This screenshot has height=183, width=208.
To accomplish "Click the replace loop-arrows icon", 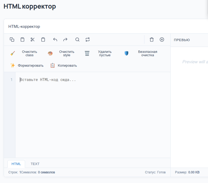I will pos(88,39).
